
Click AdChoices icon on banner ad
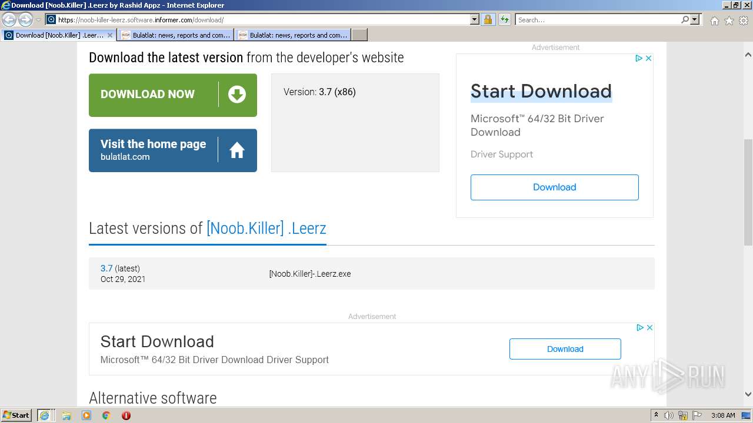tap(640, 327)
